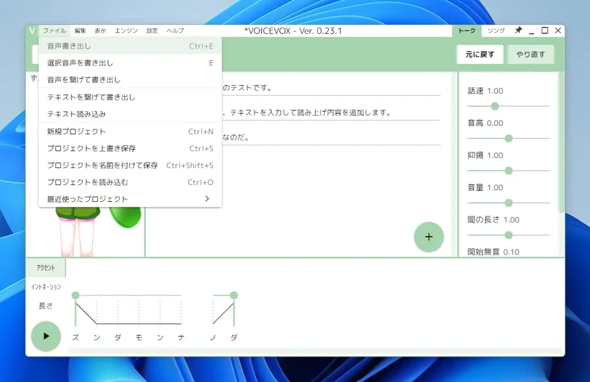Viewport: 590px width, 382px height.
Task: Click the VOICEVOX logo icon in title bar
Action: click(x=32, y=30)
